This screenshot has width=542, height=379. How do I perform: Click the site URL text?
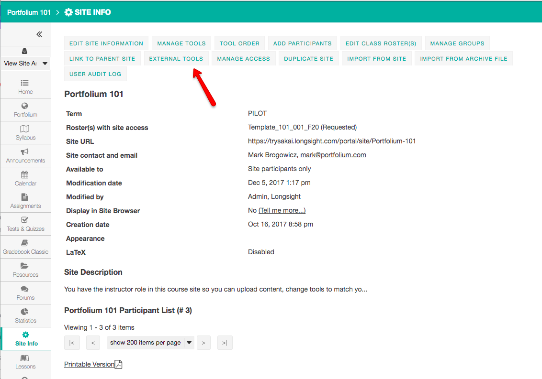point(332,141)
